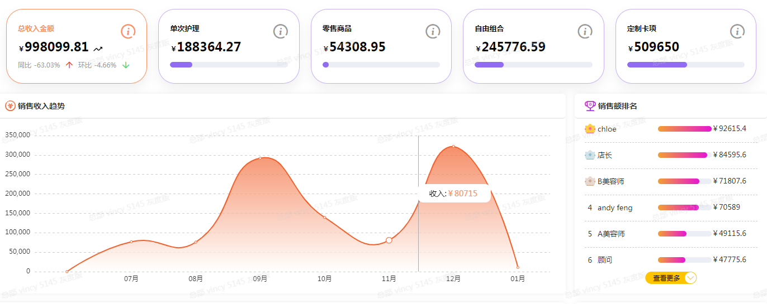Click the ¥84595.6 value

point(730,155)
